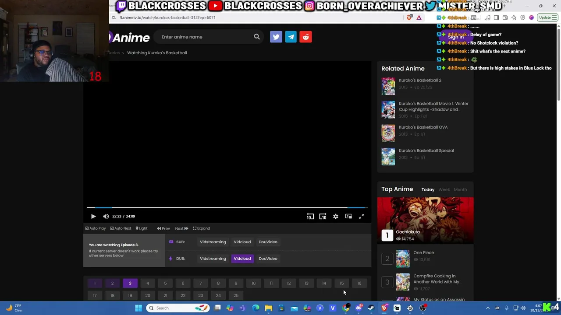This screenshot has width=561, height=315.
Task: Open Discord from the taskbar
Action: tap(359, 308)
